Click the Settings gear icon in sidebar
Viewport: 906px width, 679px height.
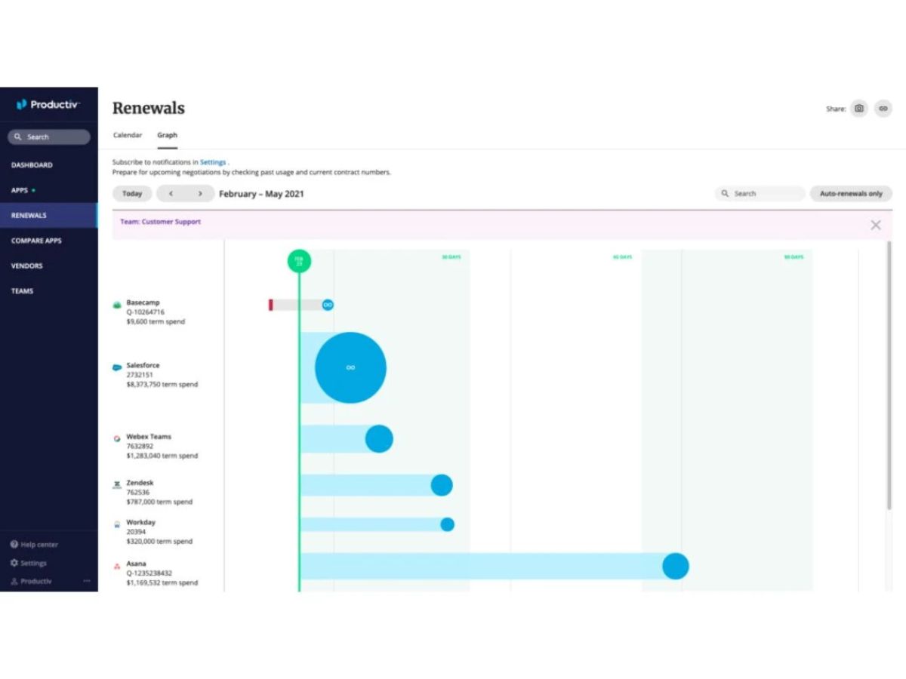pyautogui.click(x=14, y=563)
